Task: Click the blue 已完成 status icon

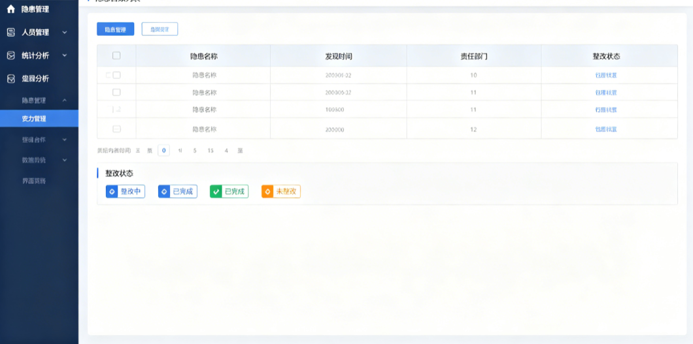Action: click(164, 191)
